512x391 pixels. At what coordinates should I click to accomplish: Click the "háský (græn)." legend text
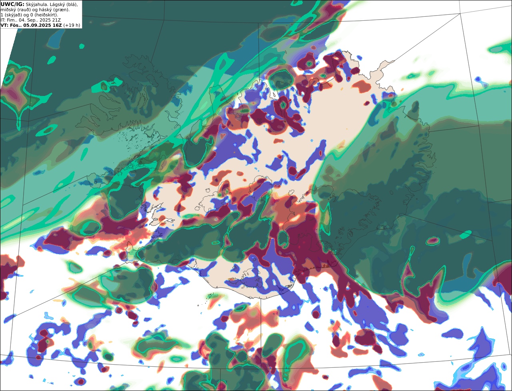click(x=54, y=10)
